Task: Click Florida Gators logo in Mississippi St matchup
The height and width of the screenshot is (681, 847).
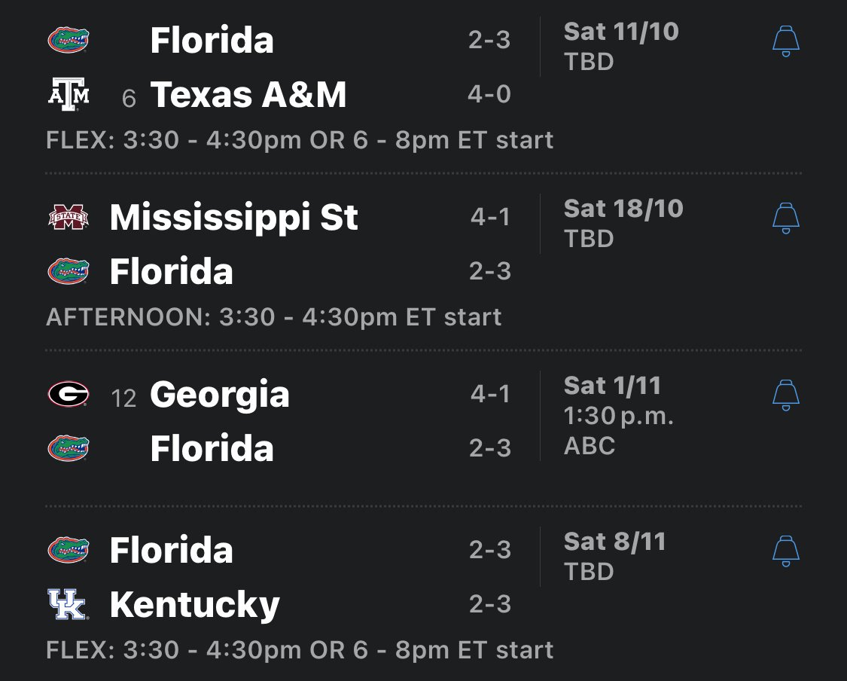Action: point(69,271)
